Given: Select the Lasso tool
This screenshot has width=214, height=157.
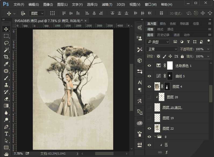Looking at the screenshot, I should (x=6, y=43).
